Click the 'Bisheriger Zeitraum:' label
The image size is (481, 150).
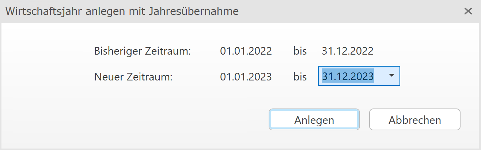pos(143,51)
